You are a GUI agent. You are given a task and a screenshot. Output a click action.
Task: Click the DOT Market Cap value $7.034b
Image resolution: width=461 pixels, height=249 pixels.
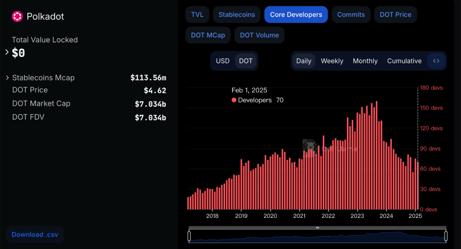150,104
